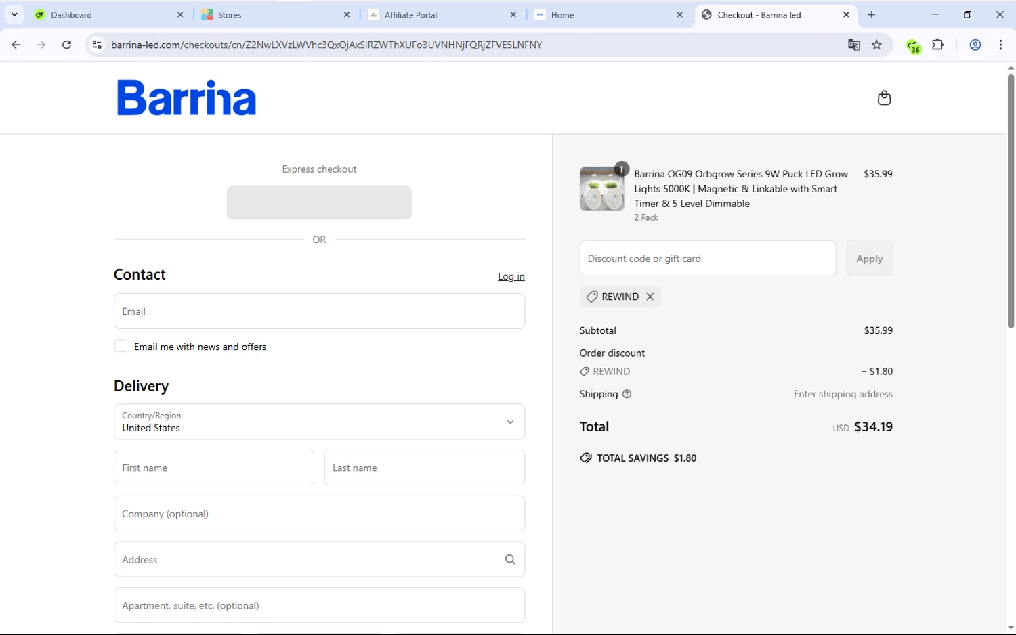Click the address search magnifier icon

(x=510, y=559)
